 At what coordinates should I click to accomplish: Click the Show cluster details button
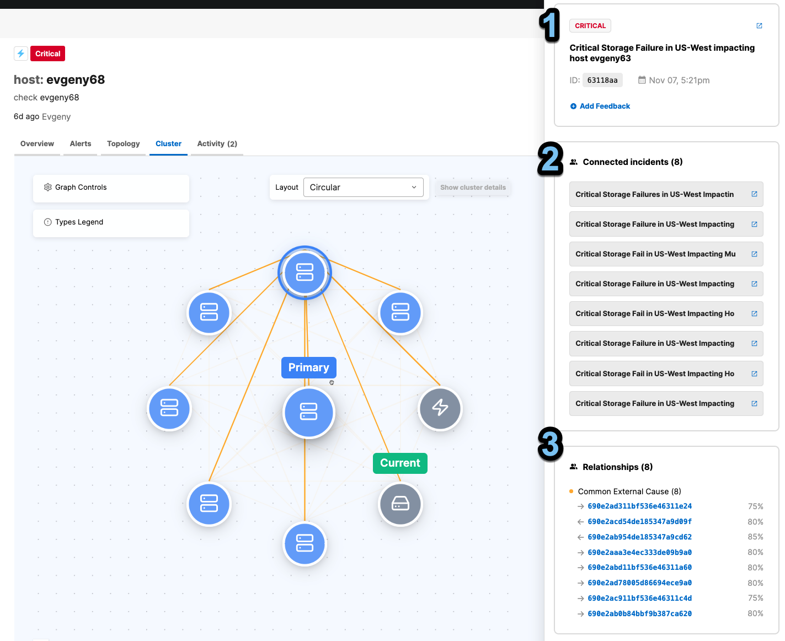472,187
